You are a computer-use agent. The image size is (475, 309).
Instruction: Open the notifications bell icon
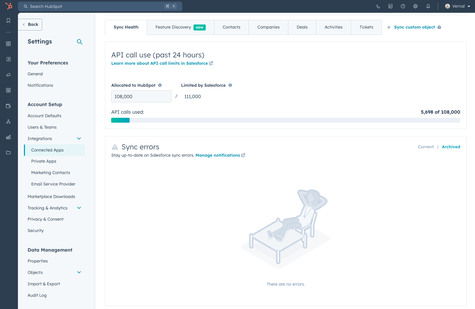pos(428,6)
